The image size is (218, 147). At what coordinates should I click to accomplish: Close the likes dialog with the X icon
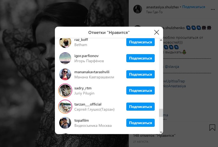(x=157, y=32)
